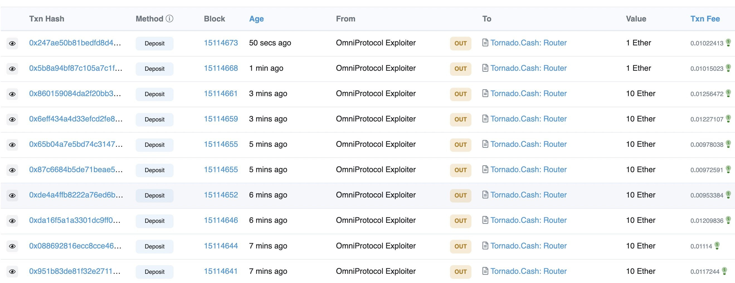Click Deposit method badge in block 15114668 row
This screenshot has width=735, height=283.
pos(154,69)
